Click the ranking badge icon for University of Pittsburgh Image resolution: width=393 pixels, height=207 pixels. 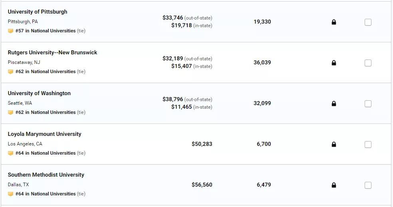10,31
